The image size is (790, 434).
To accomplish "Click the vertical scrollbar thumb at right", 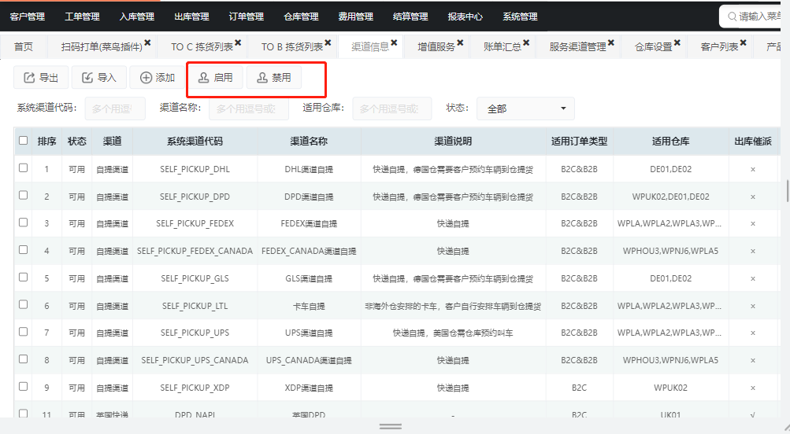I will point(788,190).
